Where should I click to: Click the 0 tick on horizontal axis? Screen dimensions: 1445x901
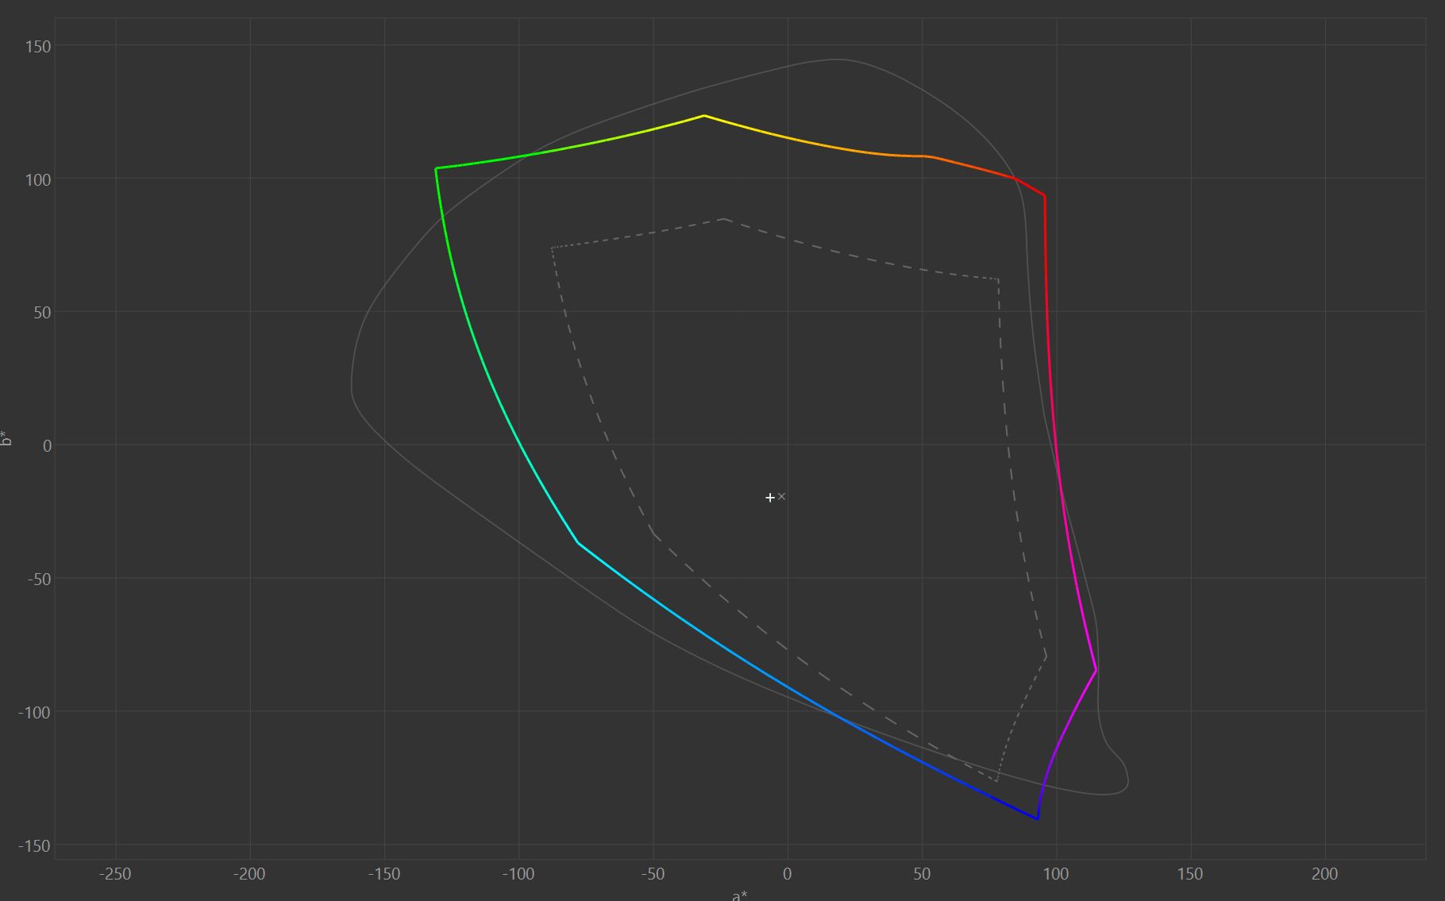pyautogui.click(x=787, y=874)
